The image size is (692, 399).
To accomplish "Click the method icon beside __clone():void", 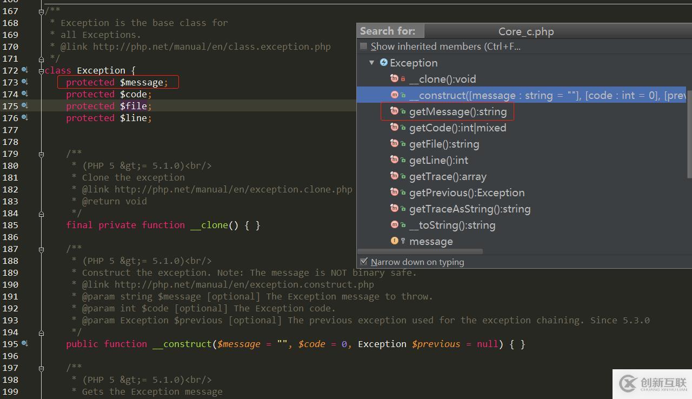I will pos(395,78).
